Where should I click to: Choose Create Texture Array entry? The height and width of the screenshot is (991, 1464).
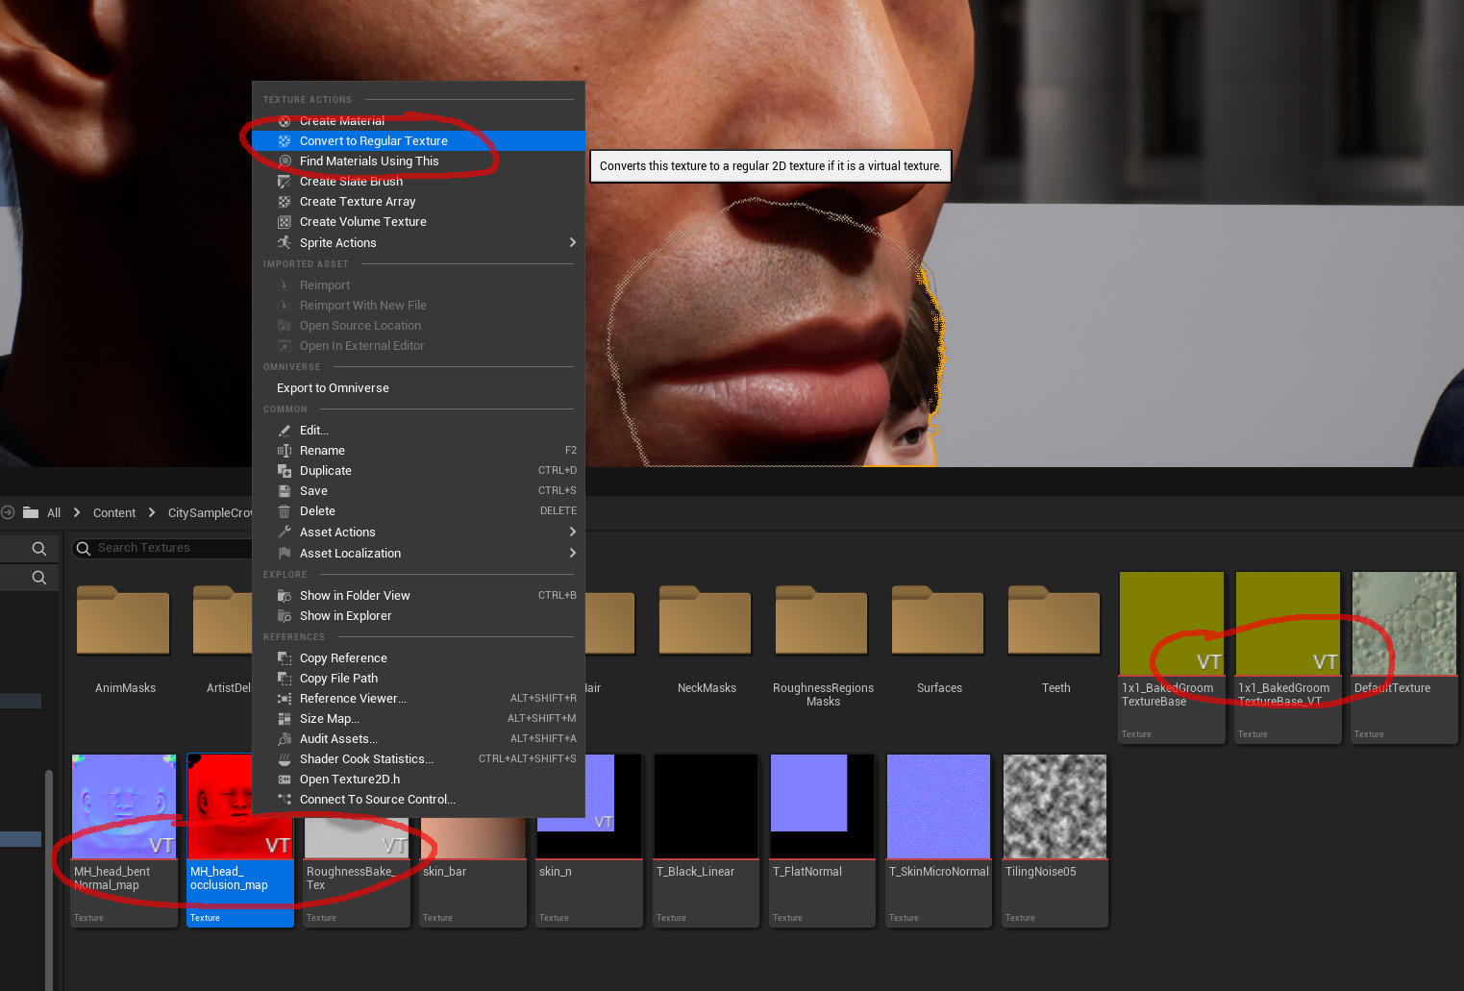(x=418, y=202)
